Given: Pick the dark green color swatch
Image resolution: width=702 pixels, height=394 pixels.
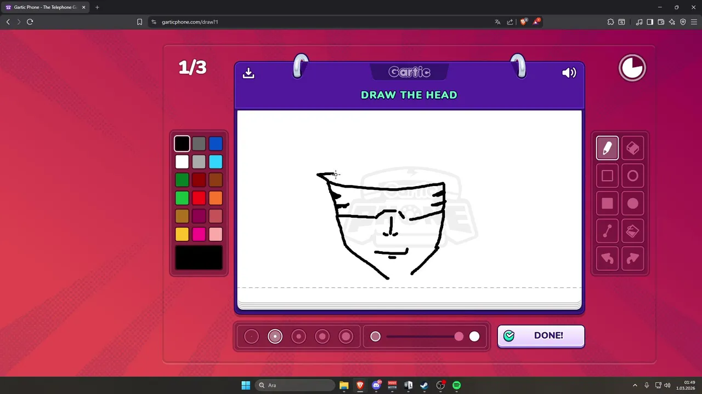Looking at the screenshot, I should (x=182, y=180).
